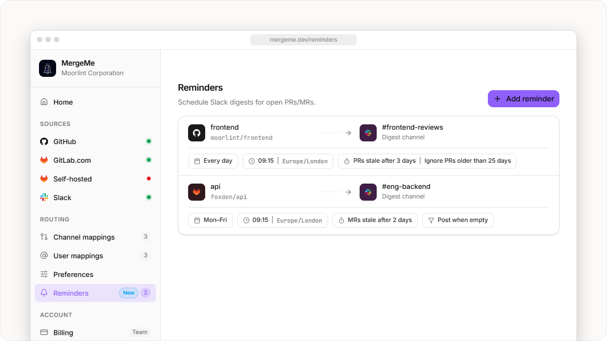Go to User mappings
This screenshot has width=607, height=341.
[95, 256]
